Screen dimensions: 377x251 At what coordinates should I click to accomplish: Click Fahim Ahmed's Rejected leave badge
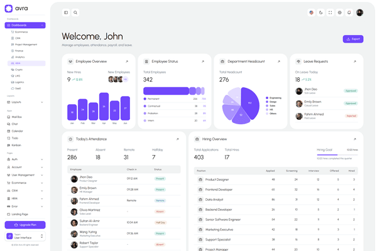[x=351, y=115]
